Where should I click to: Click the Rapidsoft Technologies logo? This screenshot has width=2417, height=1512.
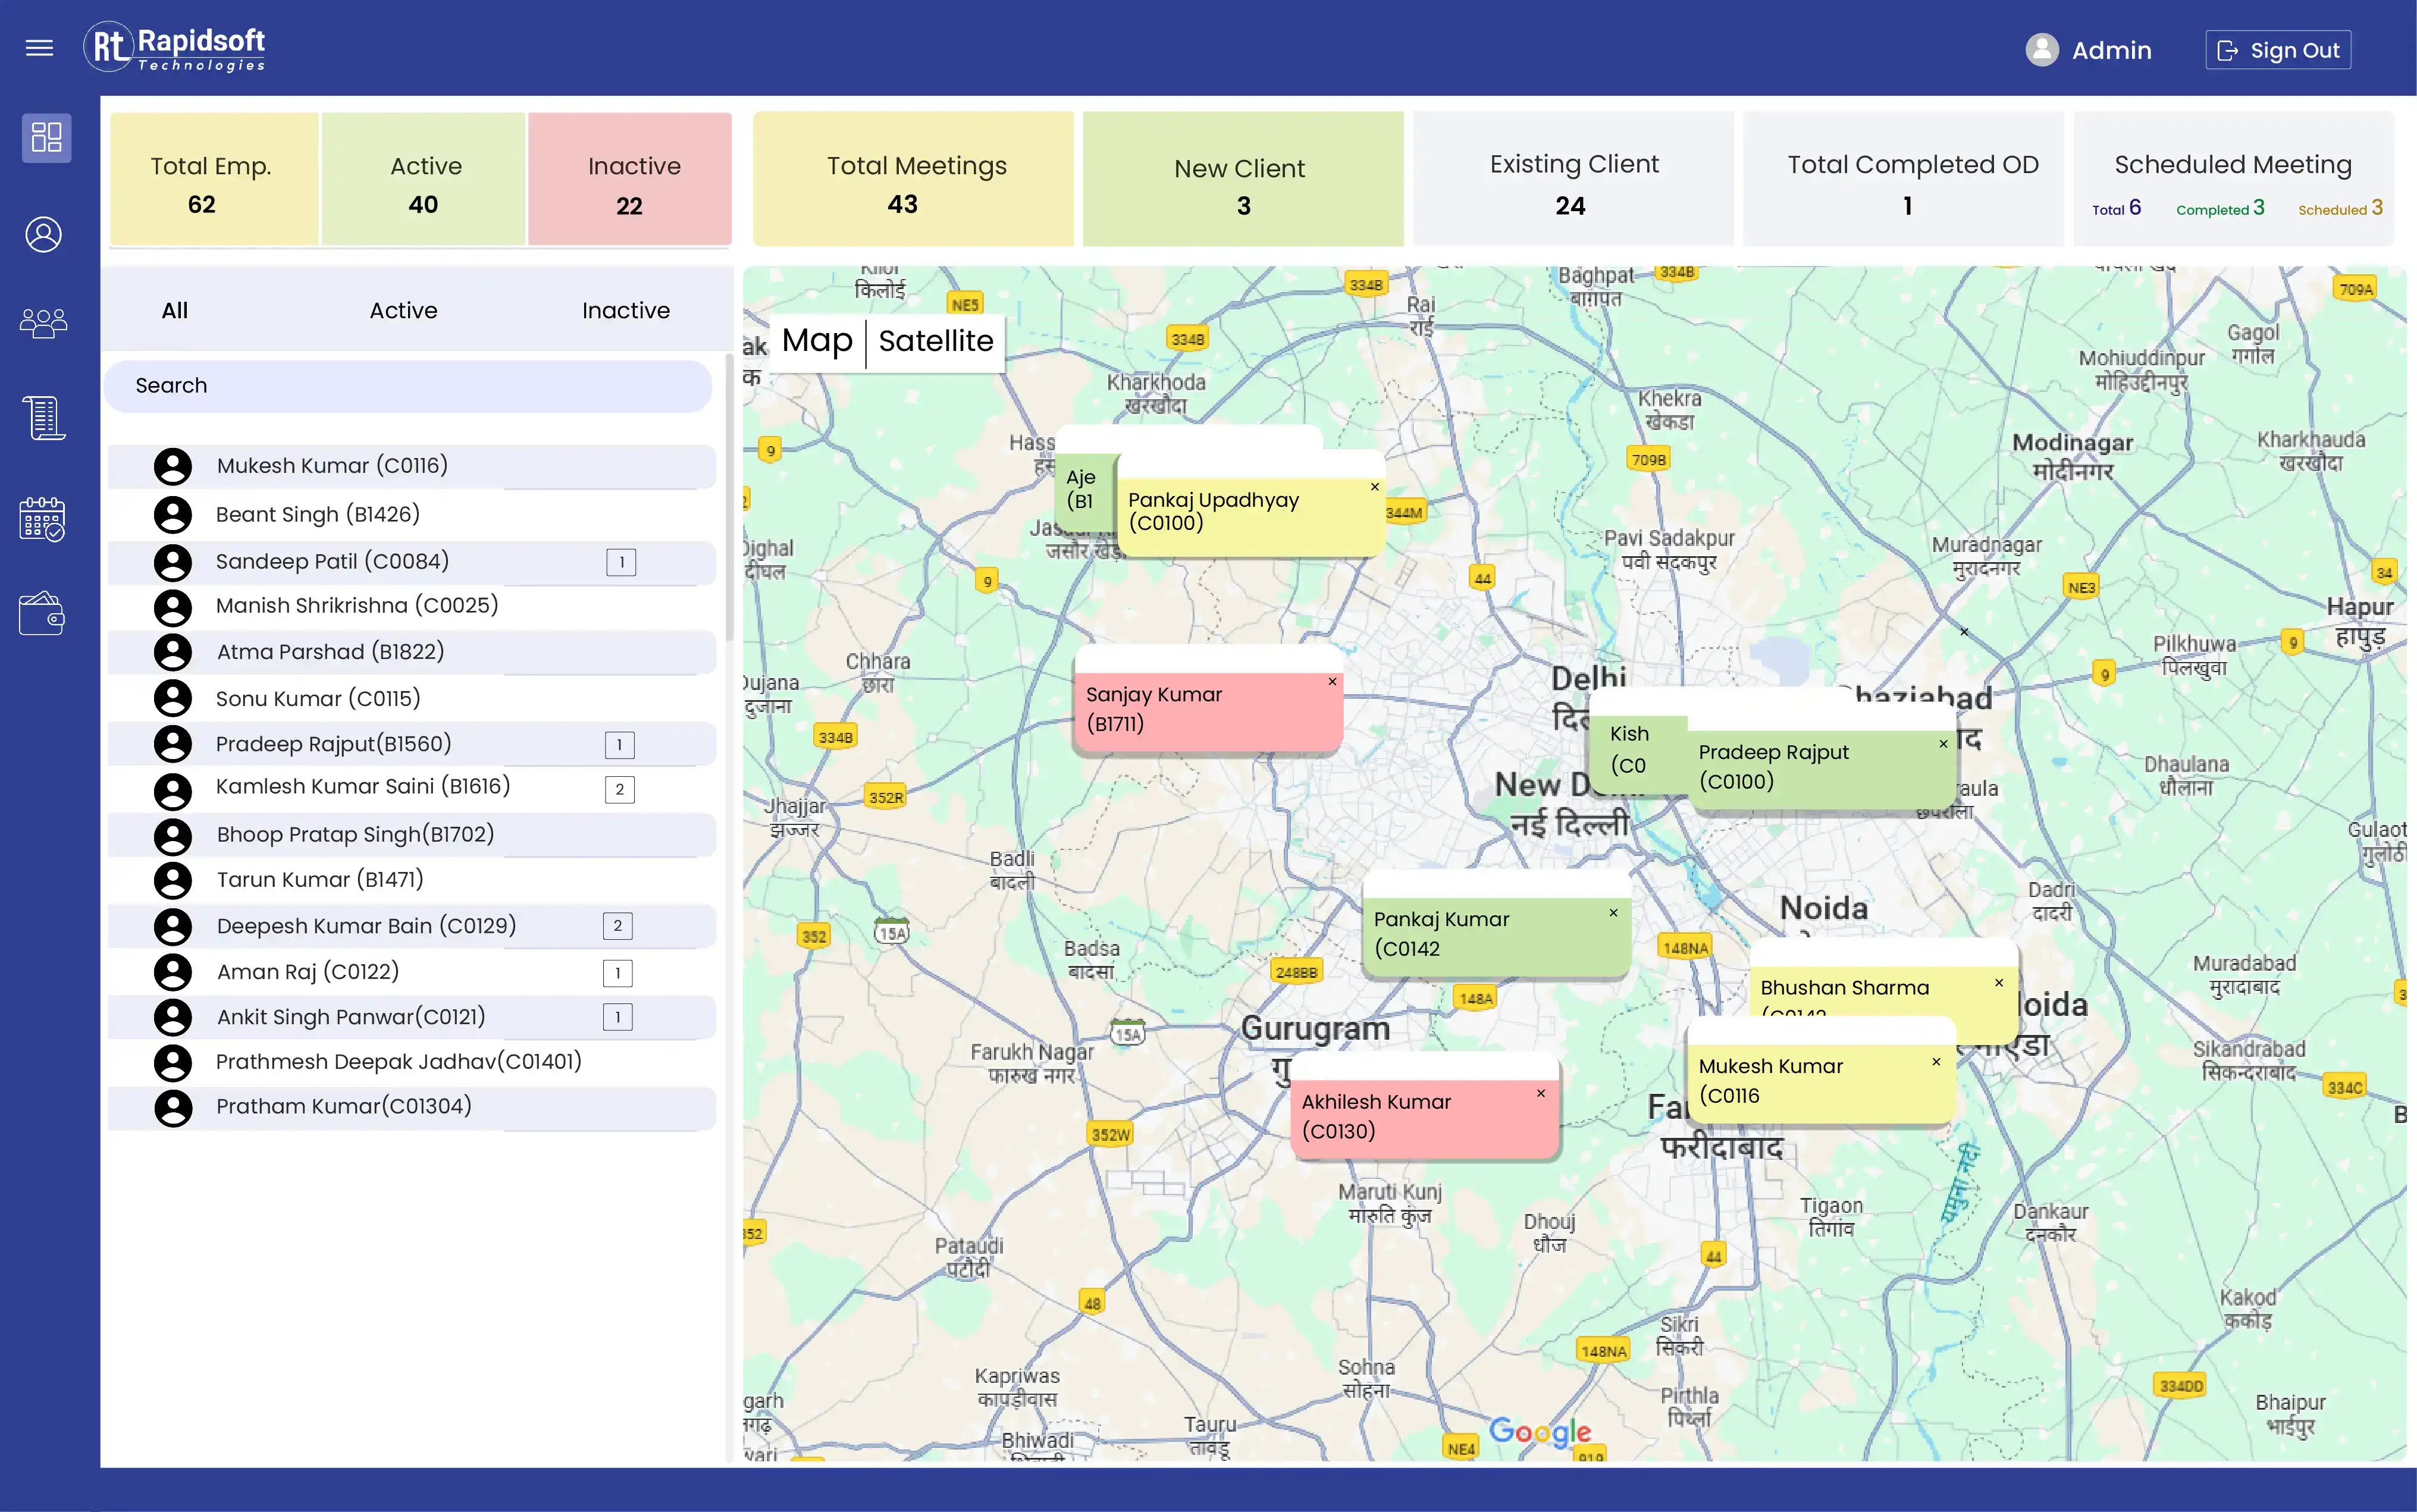(174, 47)
